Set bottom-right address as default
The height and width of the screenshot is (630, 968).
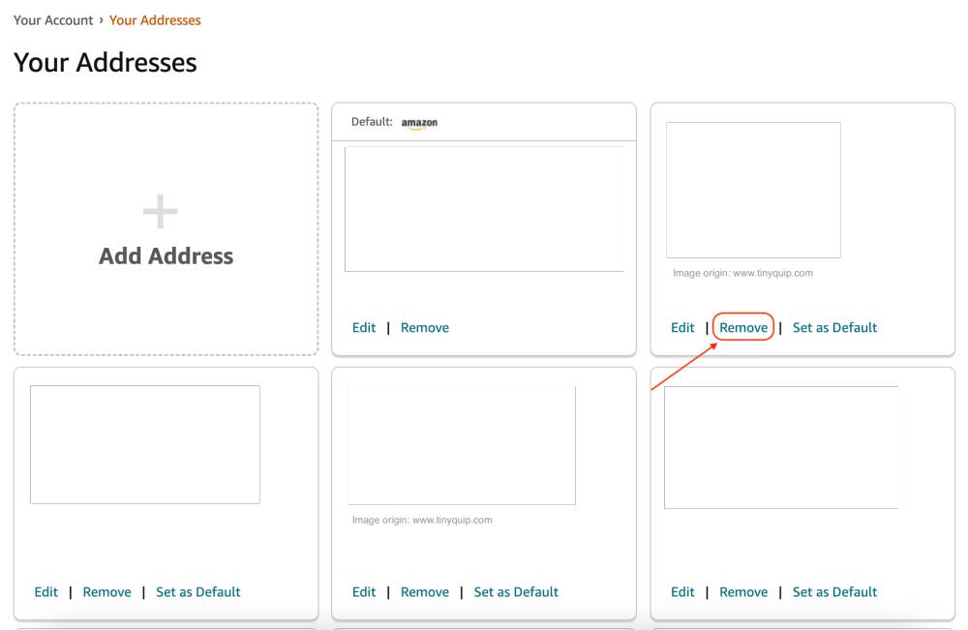[x=834, y=591]
